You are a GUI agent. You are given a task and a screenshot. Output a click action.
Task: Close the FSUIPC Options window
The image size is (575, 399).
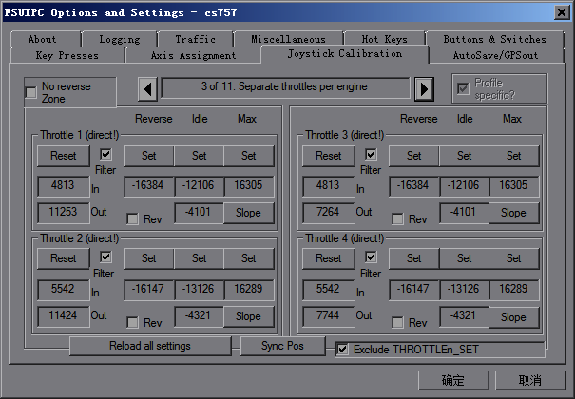point(562,12)
